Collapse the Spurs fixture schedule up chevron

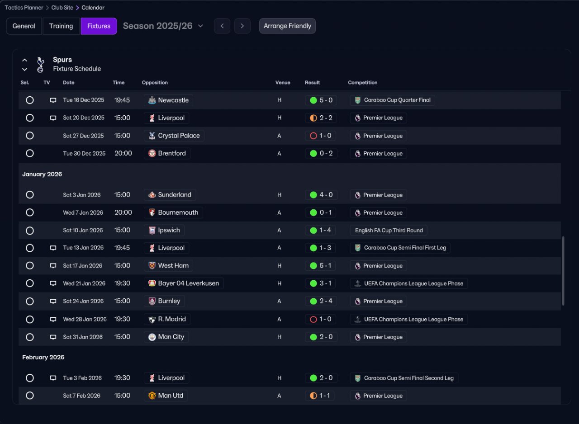tap(25, 60)
